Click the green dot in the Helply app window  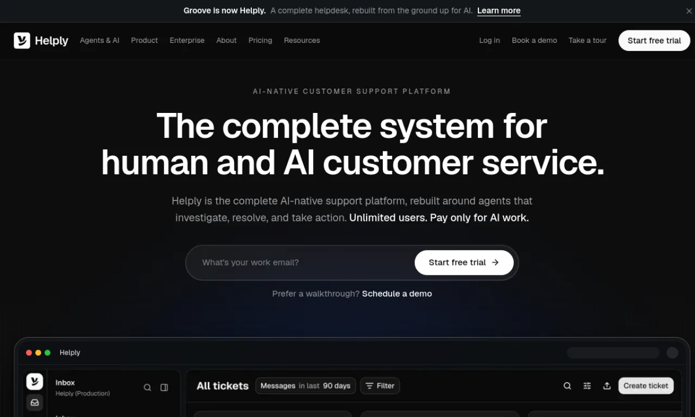[x=47, y=353]
